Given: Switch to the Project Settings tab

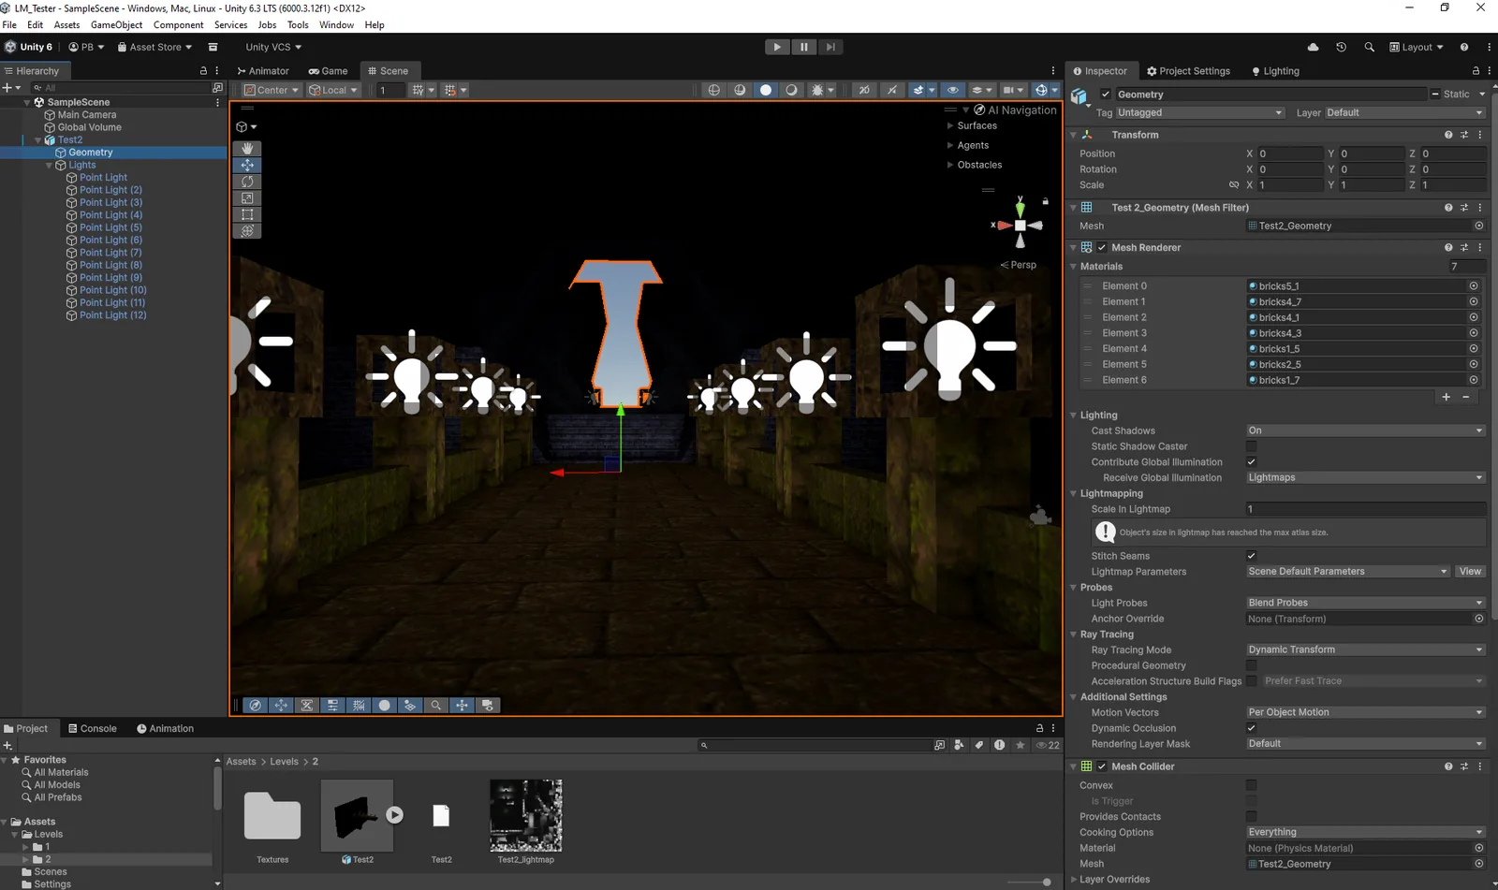Looking at the screenshot, I should (x=1188, y=71).
